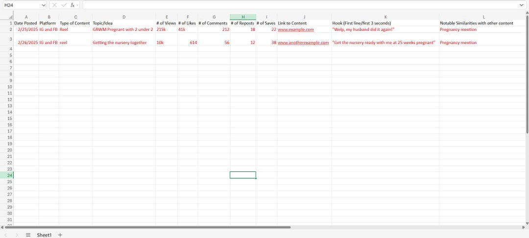Click the '# of Saves' header cell
Image resolution: width=529 pixels, height=238 pixels.
point(266,23)
